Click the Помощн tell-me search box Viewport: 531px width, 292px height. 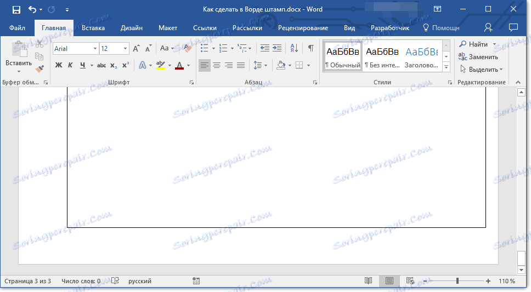coord(442,28)
